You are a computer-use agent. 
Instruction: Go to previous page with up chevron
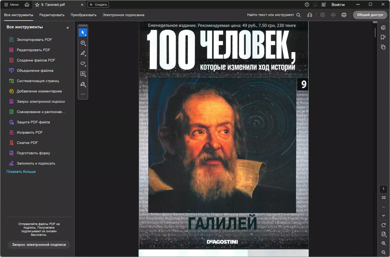pyautogui.click(x=383, y=207)
